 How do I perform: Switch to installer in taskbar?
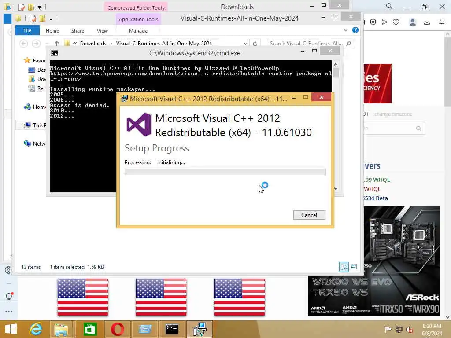click(x=200, y=329)
